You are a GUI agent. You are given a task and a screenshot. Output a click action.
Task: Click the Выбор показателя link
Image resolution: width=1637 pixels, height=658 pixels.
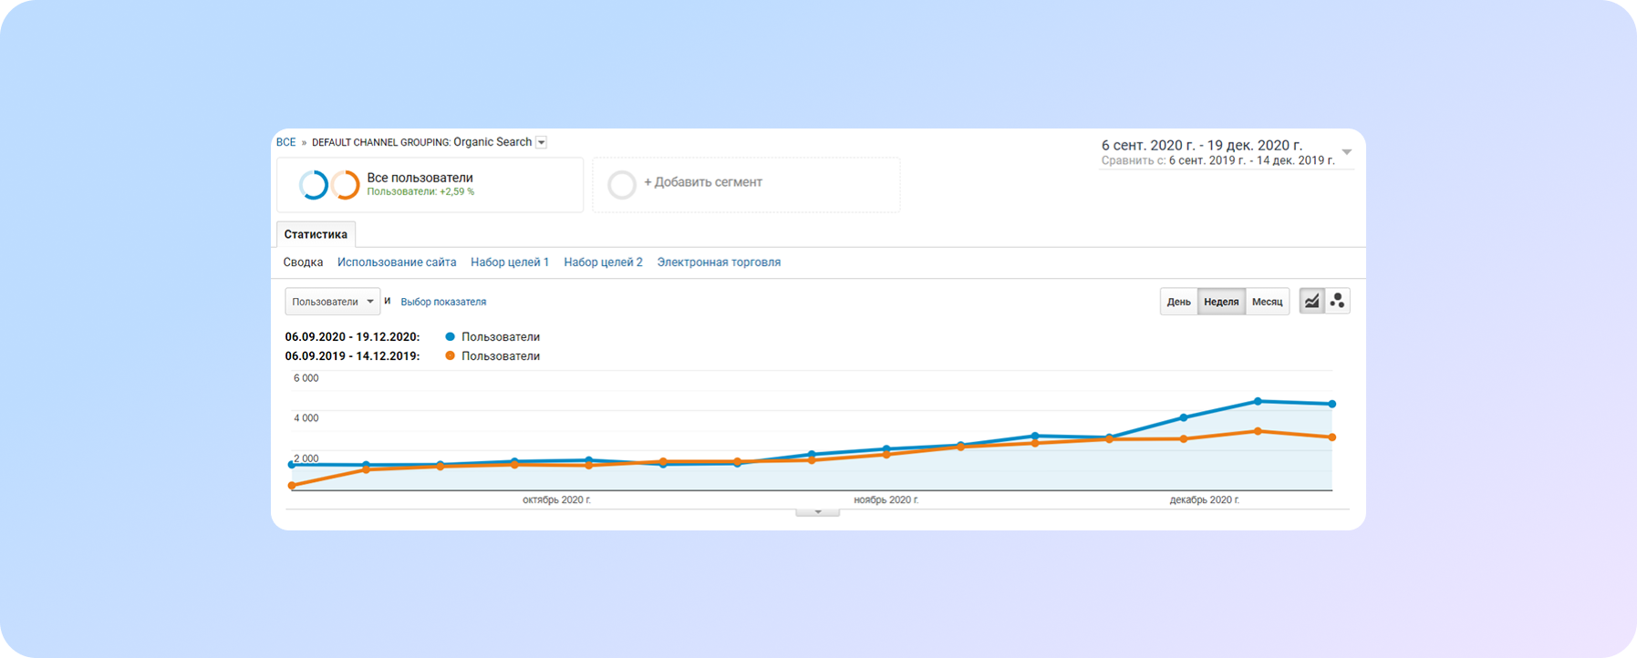pos(443,302)
